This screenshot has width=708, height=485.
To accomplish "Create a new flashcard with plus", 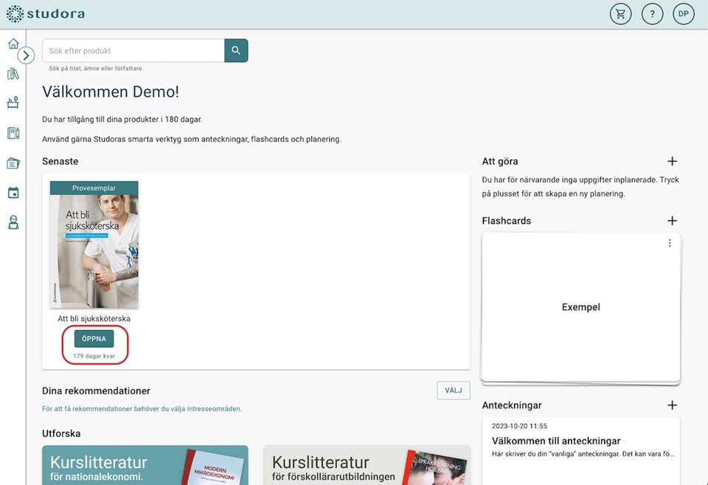I will (672, 221).
